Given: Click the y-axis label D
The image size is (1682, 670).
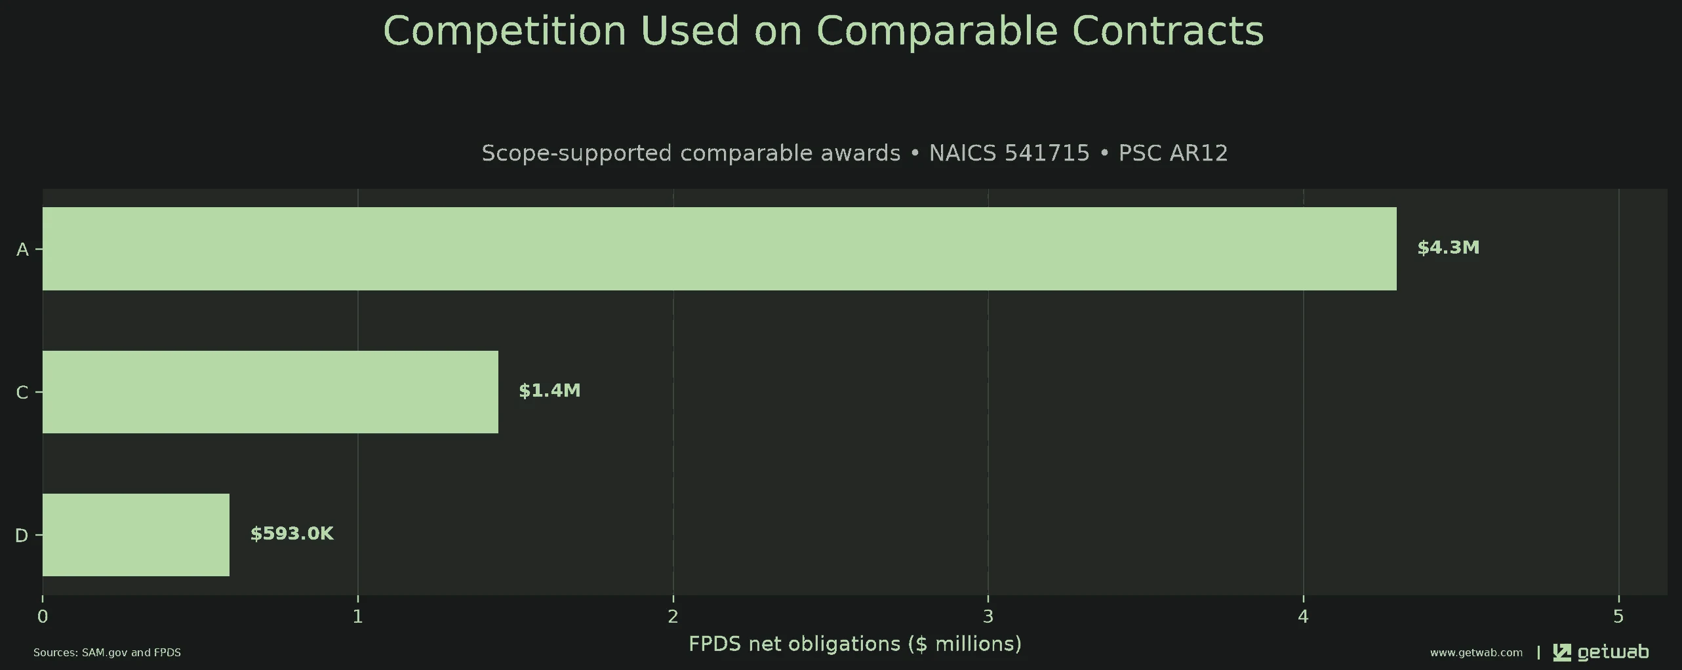Looking at the screenshot, I should (x=21, y=536).
